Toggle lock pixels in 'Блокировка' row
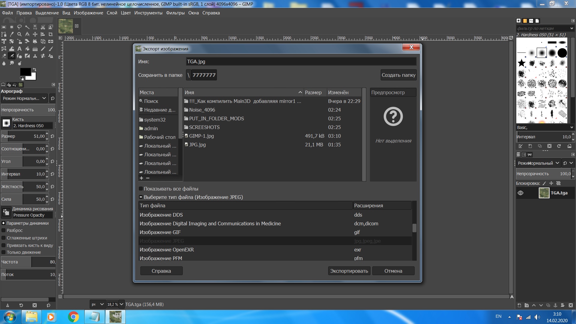Image resolution: width=576 pixels, height=324 pixels. click(544, 183)
